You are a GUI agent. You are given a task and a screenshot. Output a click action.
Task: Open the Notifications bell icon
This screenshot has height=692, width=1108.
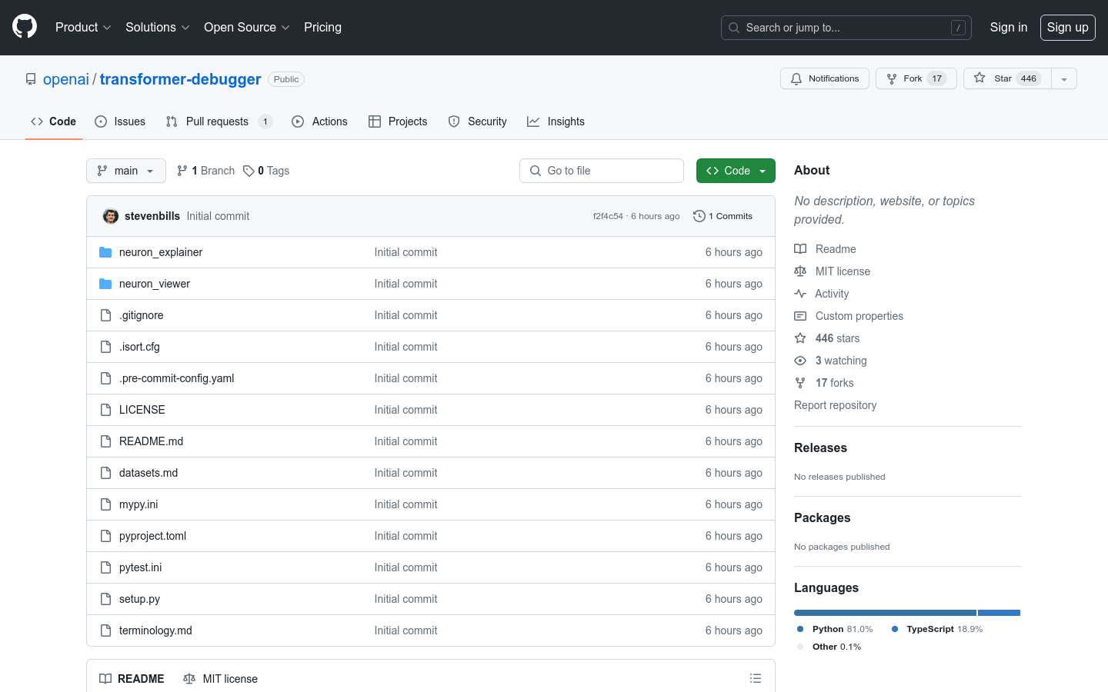(x=796, y=78)
